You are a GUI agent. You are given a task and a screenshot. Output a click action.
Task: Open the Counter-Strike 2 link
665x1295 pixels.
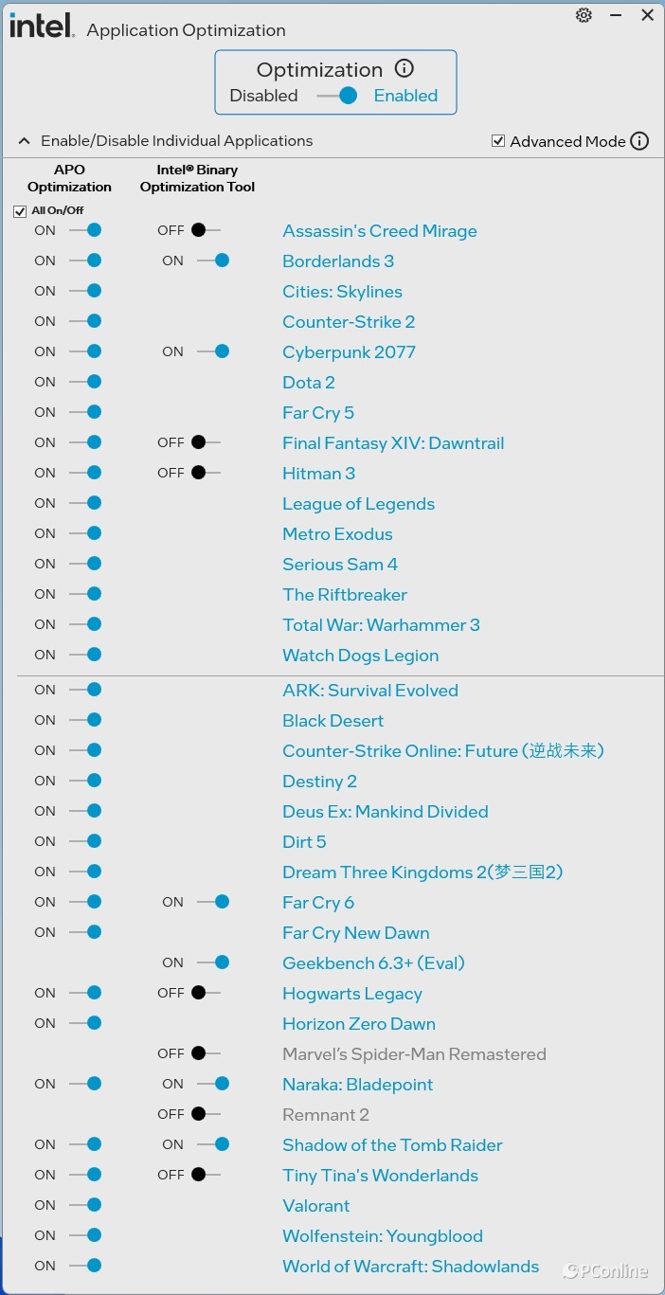coord(349,322)
